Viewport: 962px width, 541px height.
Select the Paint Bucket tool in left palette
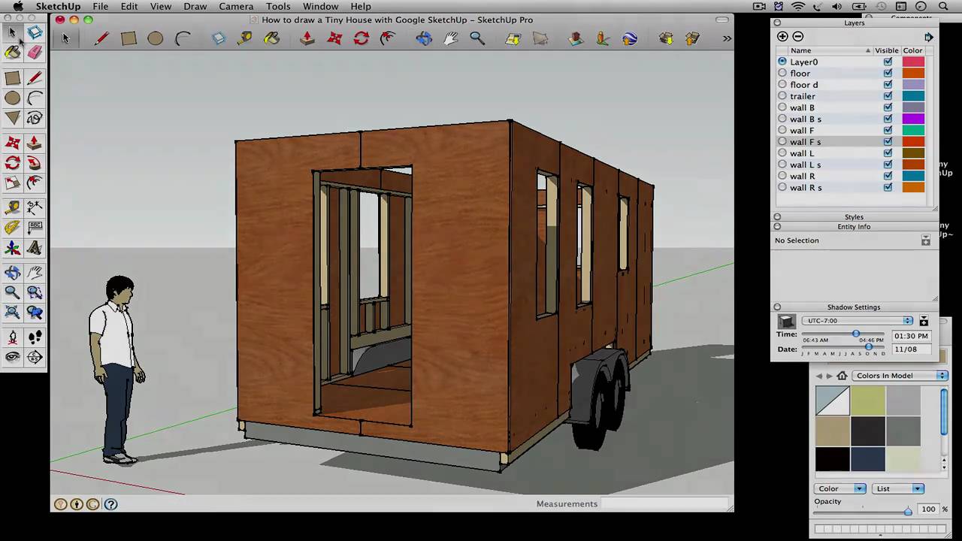click(13, 53)
